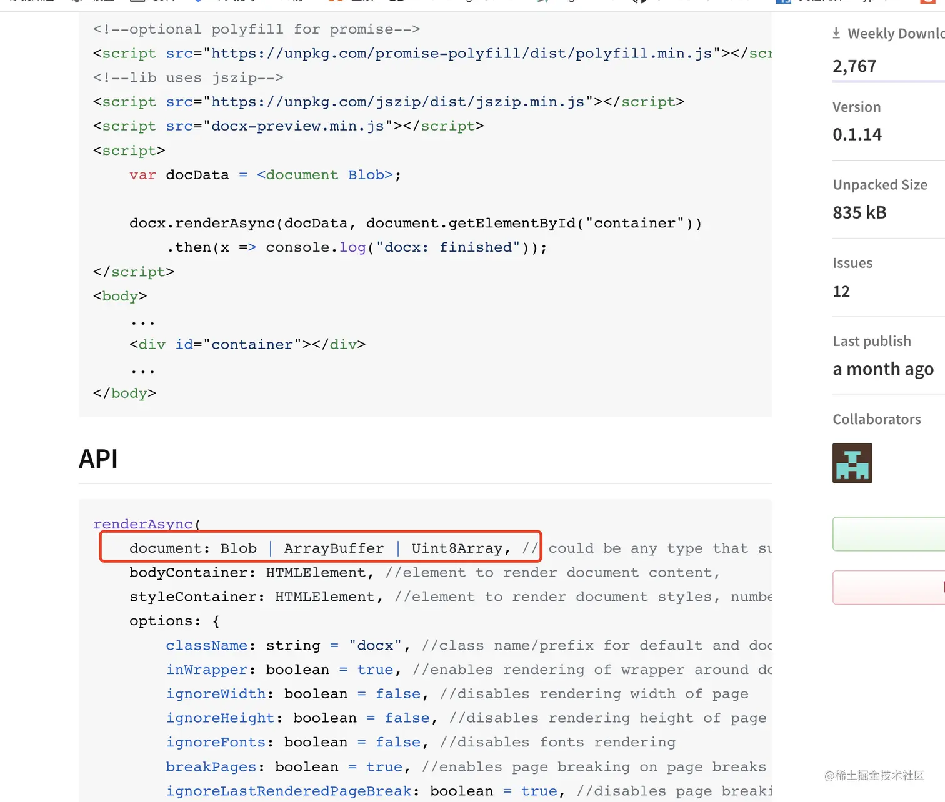
Task: Click the highlighted document: Blob parameter line
Action: [319, 548]
